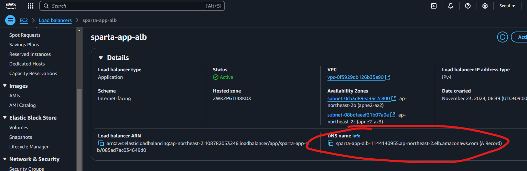
Task: Open Snapshots in sidebar
Action: (21, 137)
